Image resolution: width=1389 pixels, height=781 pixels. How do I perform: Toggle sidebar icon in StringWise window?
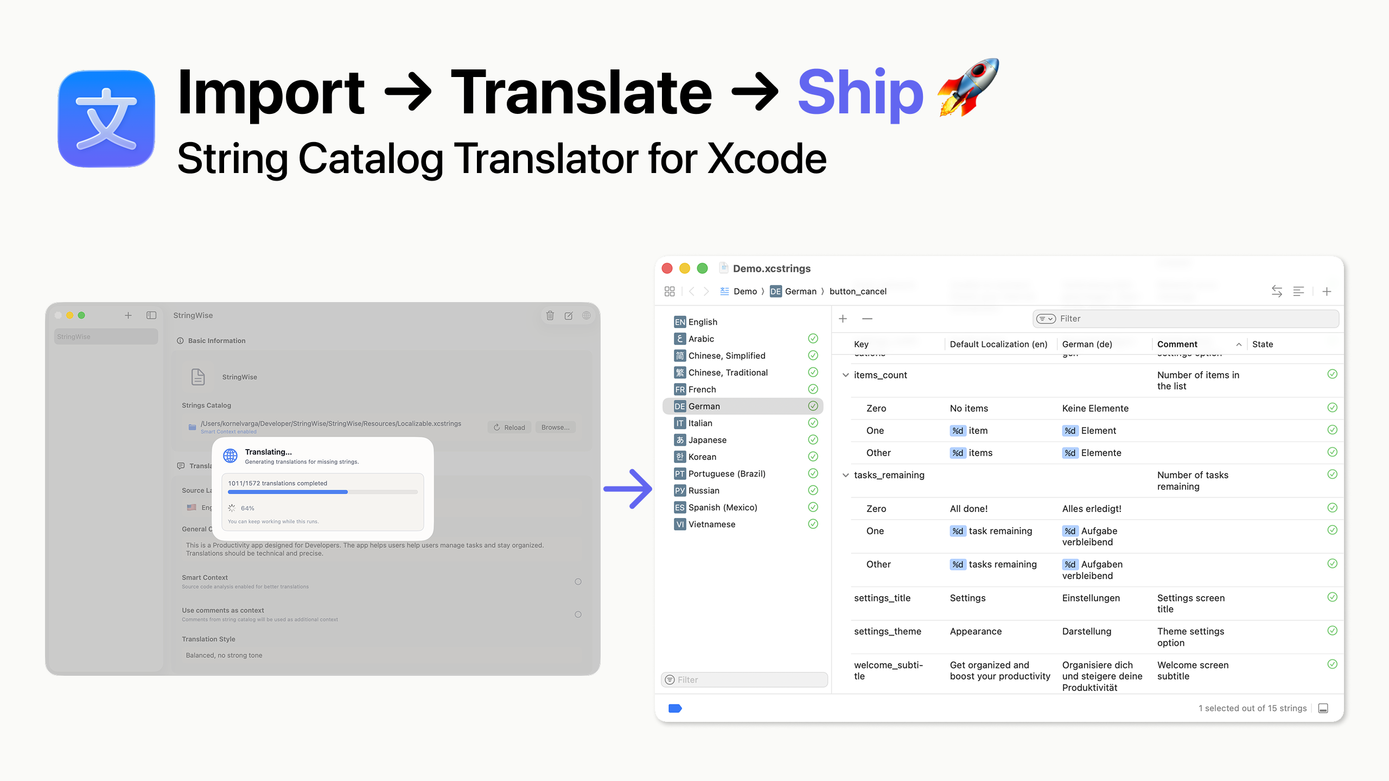click(151, 315)
